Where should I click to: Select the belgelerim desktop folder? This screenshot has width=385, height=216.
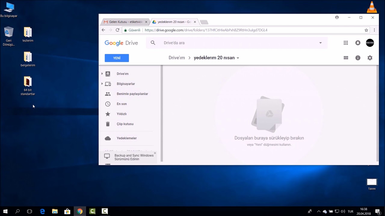tap(28, 59)
